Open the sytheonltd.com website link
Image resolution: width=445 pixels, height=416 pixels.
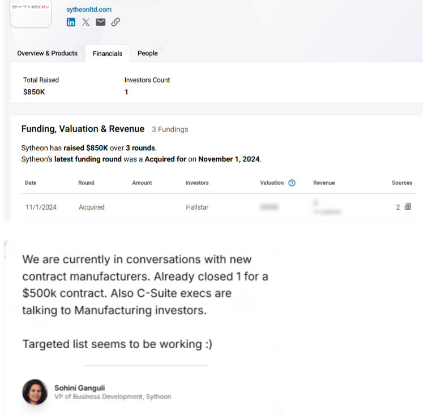tap(89, 9)
